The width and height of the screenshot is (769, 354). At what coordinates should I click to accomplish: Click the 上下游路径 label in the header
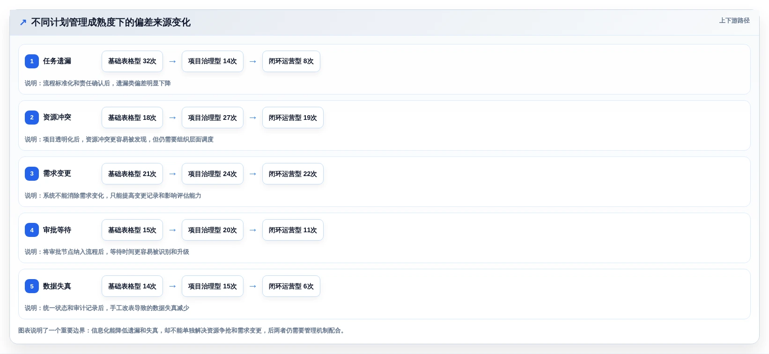click(734, 21)
